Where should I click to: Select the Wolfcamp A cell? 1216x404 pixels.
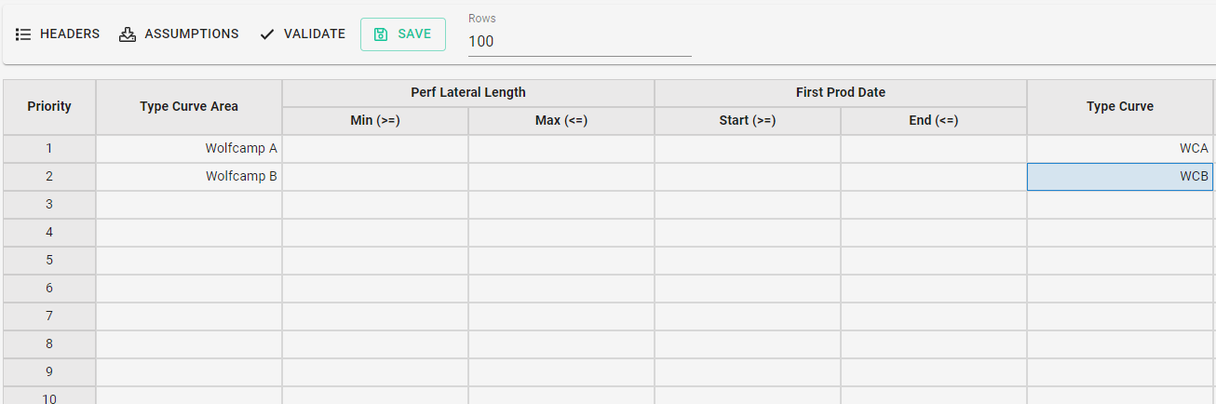tap(189, 149)
